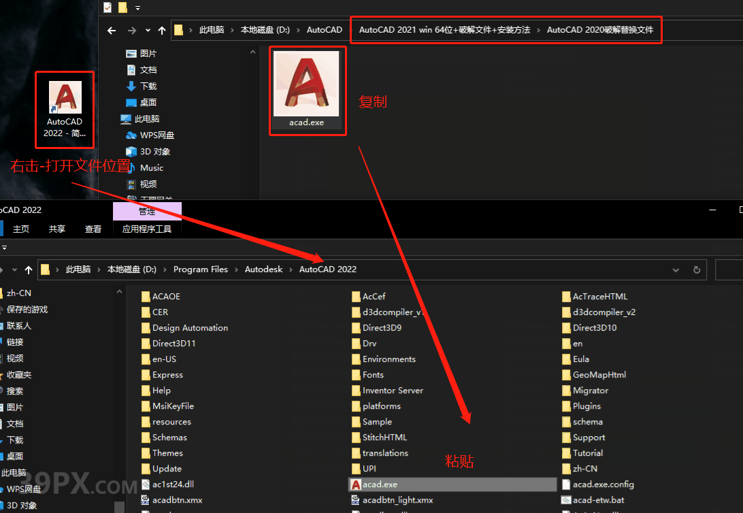Select the Plugins folder
The height and width of the screenshot is (513, 743).
coord(582,406)
